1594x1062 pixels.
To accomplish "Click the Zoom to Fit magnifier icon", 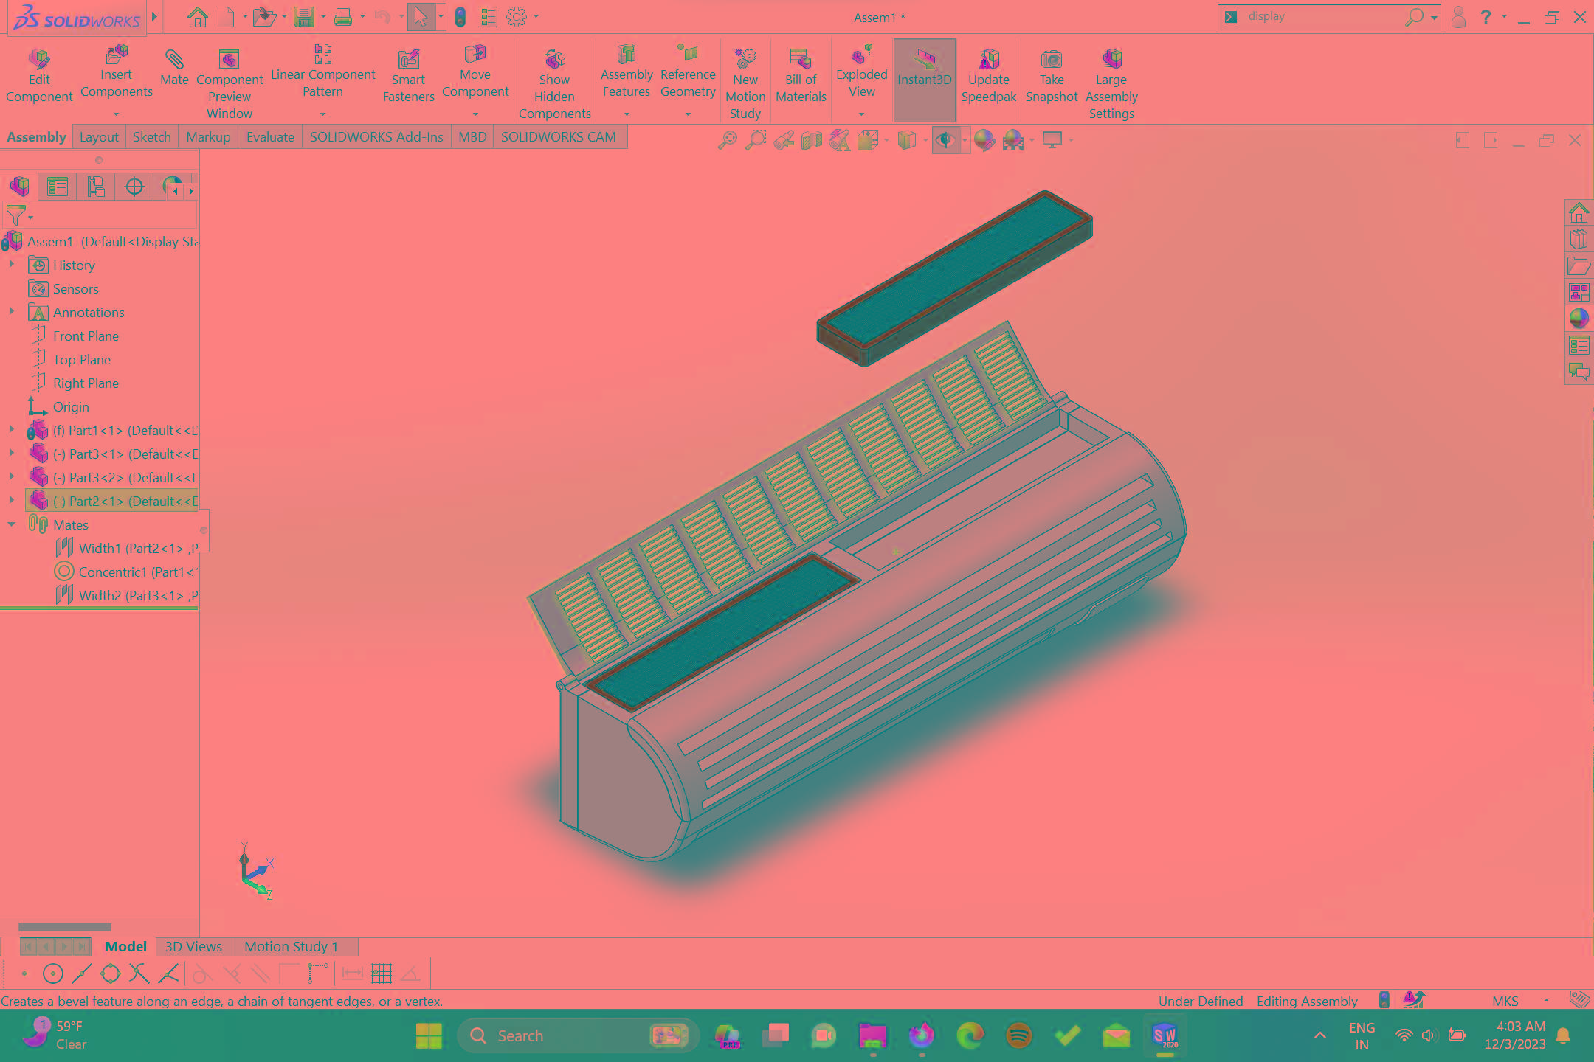I will (x=727, y=140).
